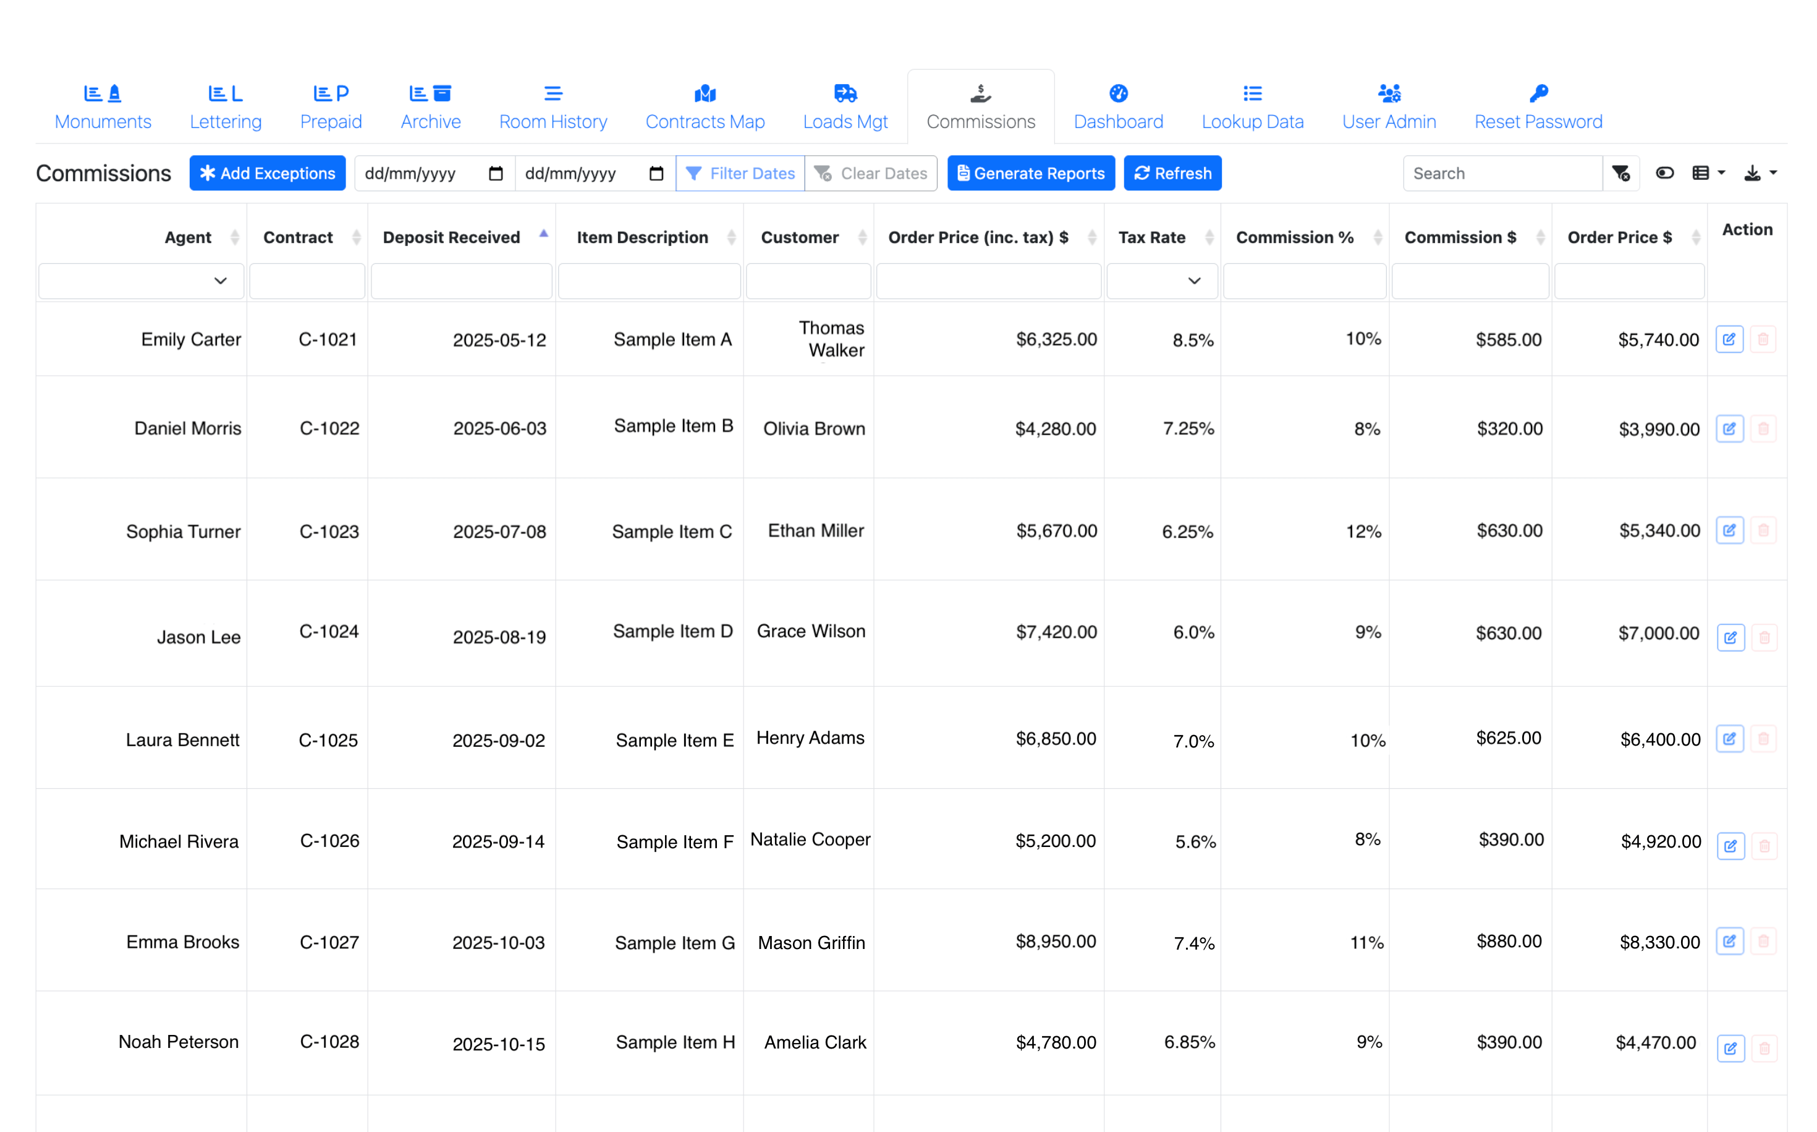Viewport: 1817px width, 1132px height.
Task: Delete Noah Peterson's commission entry
Action: (x=1764, y=1048)
